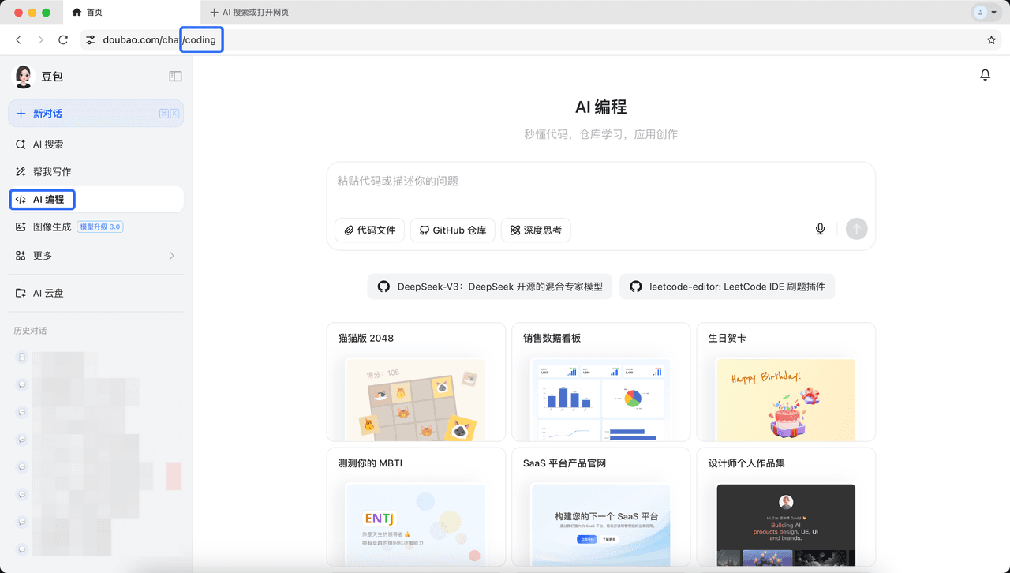Click the notification bell icon
This screenshot has width=1010, height=573.
click(985, 75)
